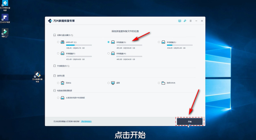Viewport: 256px width, 140px height.
Task: Click the 本地磁盘(D:) drive icon
Action: [x=113, y=42]
